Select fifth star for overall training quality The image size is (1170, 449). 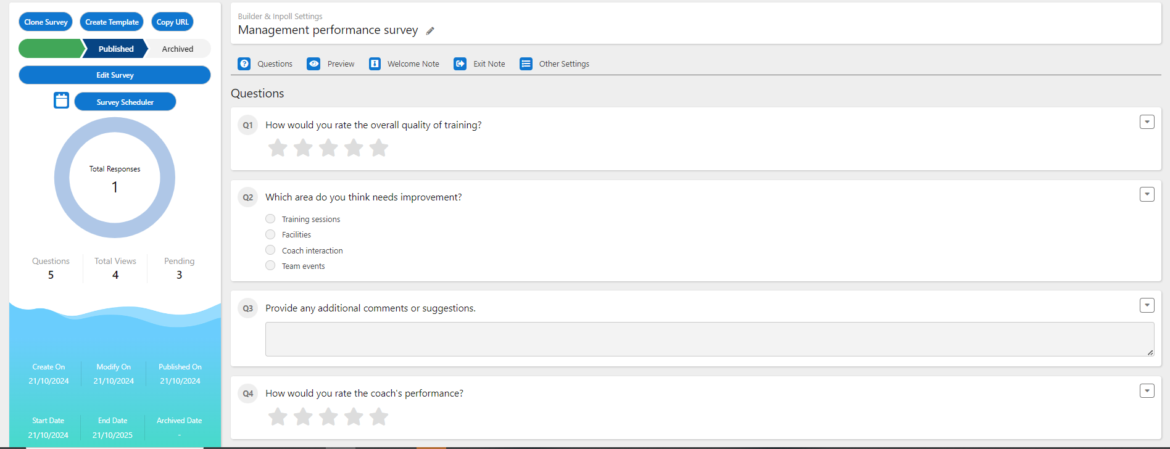pyautogui.click(x=379, y=148)
